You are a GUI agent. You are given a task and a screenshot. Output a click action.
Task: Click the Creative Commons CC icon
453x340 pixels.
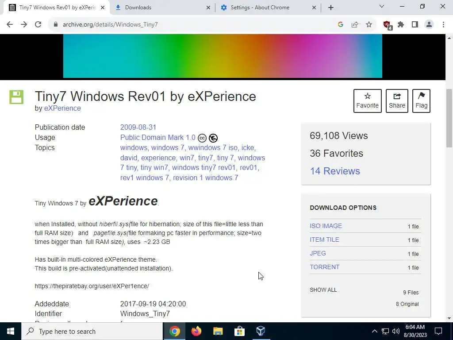(x=202, y=138)
